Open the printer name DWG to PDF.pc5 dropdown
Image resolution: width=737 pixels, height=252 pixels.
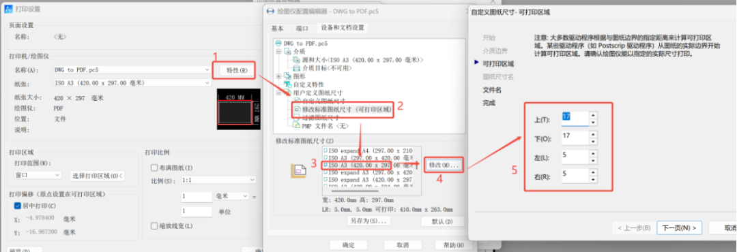[x=131, y=70]
